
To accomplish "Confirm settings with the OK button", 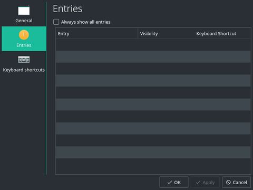I will tap(174, 182).
